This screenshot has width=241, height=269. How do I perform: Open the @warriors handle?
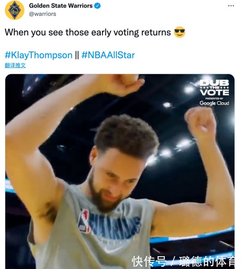click(x=42, y=14)
